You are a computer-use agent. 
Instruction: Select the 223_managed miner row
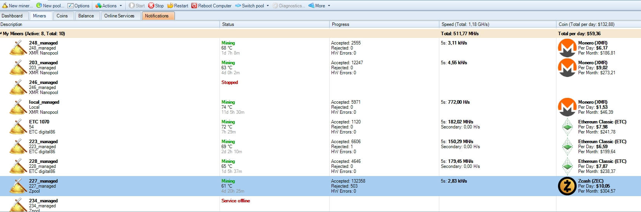tap(320, 147)
